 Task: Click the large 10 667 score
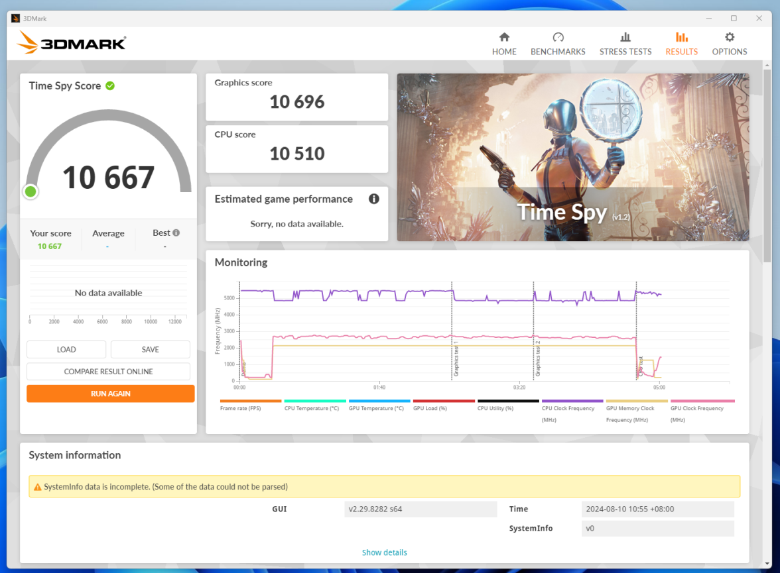click(x=109, y=178)
